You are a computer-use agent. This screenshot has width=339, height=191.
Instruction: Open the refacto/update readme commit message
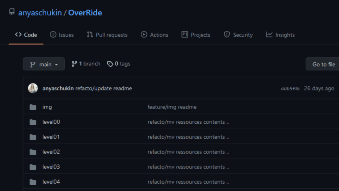[104, 88]
